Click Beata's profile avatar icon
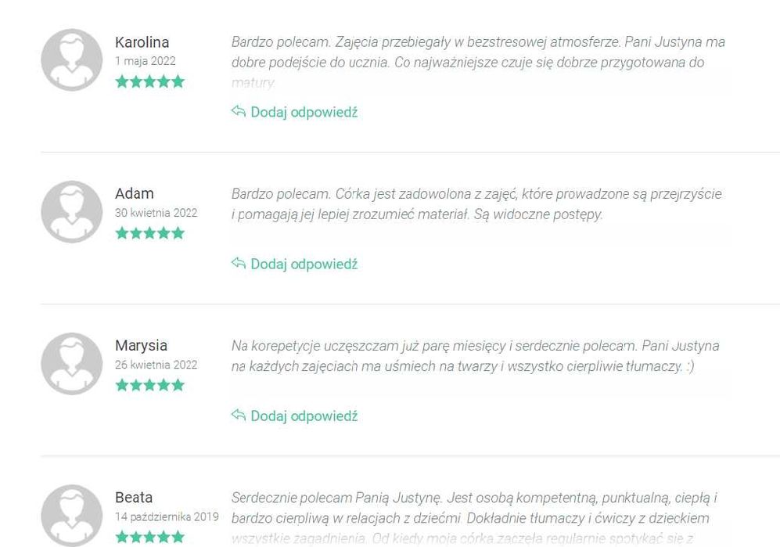Viewport: 780px width, 547px height. 72,516
